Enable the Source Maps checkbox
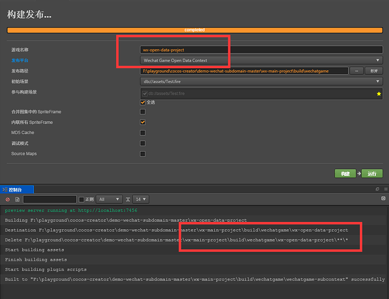Image resolution: width=389 pixels, height=299 pixels. click(142, 154)
